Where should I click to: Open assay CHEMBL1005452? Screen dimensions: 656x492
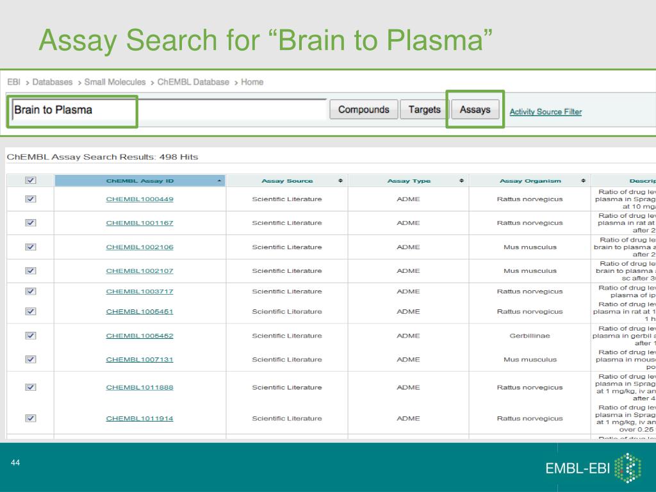pos(140,336)
